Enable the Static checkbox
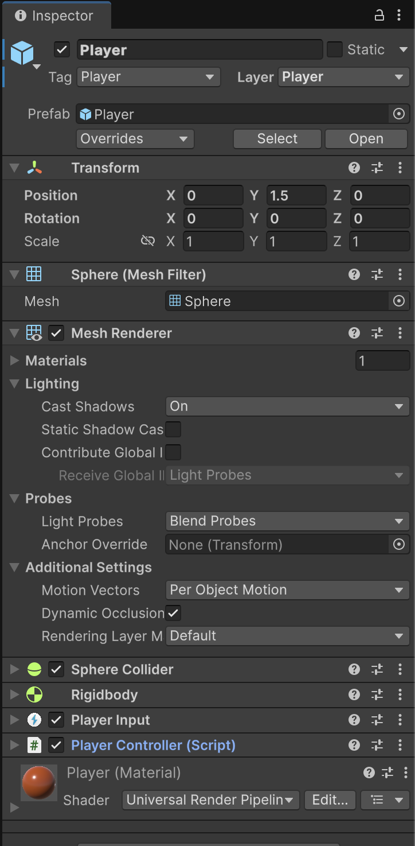Image resolution: width=415 pixels, height=846 pixels. 335,50
